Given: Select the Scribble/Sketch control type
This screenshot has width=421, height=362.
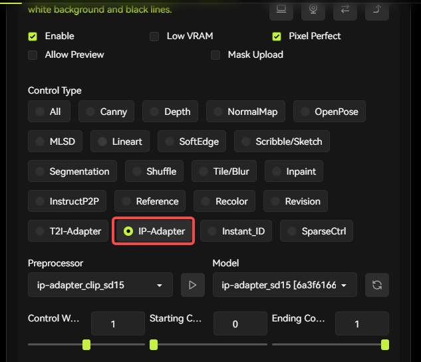Looking at the screenshot, I should click(282, 141).
